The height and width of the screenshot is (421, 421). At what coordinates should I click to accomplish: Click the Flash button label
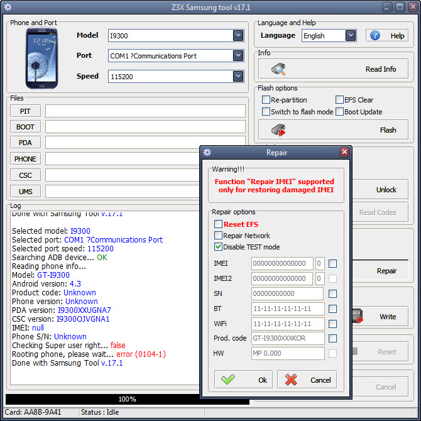388,130
